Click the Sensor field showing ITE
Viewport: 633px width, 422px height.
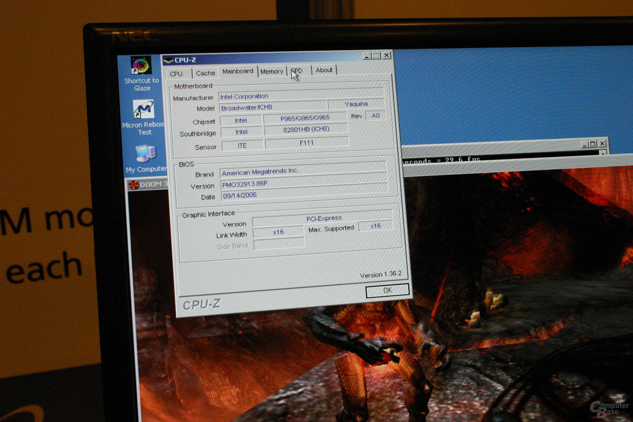point(242,145)
